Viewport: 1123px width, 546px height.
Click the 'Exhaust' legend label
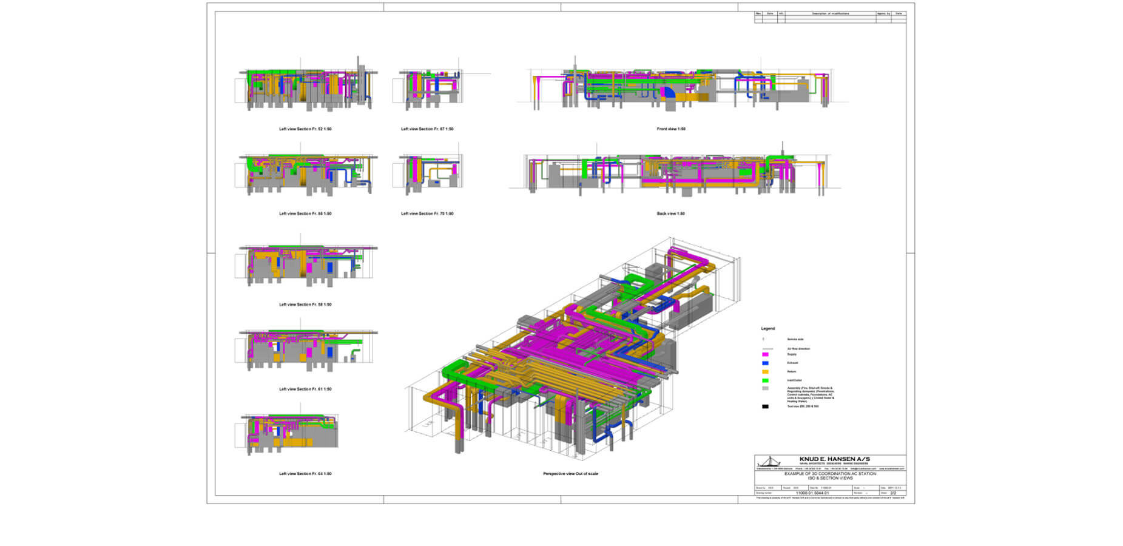[x=793, y=363]
